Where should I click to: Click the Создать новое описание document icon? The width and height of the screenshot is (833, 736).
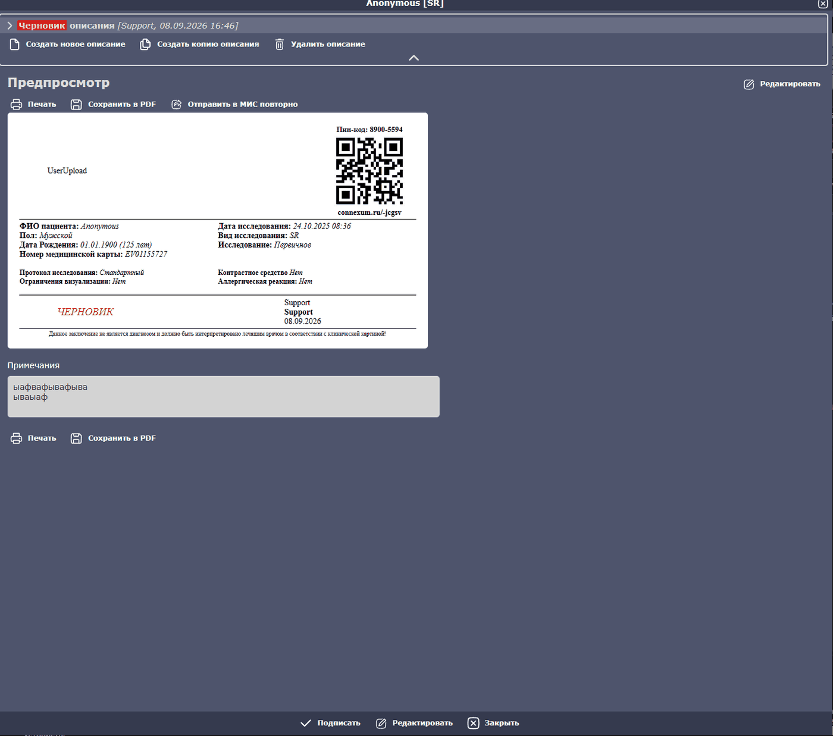pyautogui.click(x=15, y=45)
